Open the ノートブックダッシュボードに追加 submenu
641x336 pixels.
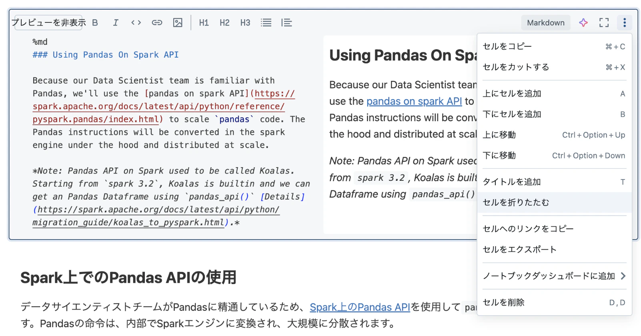(554, 276)
